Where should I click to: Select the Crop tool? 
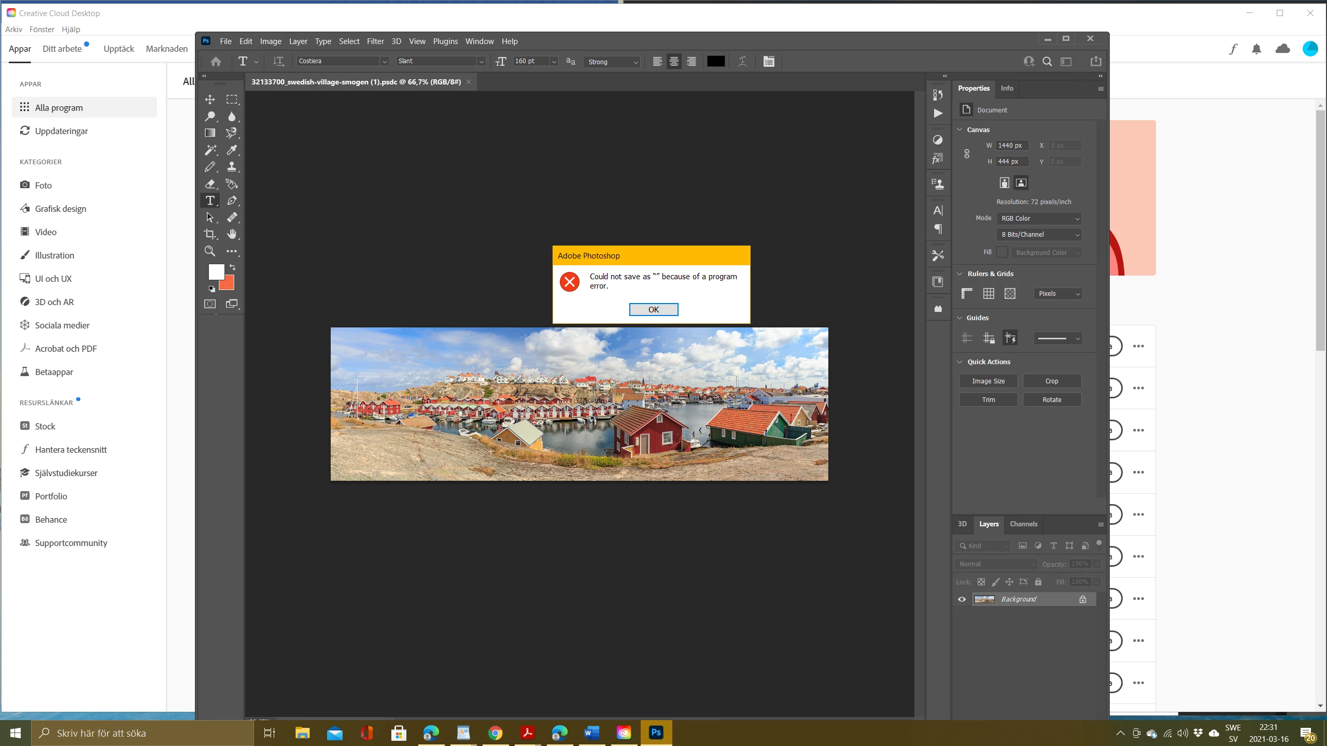[210, 234]
